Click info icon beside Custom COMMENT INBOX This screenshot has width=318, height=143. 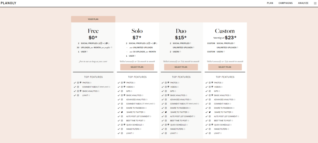(231, 104)
